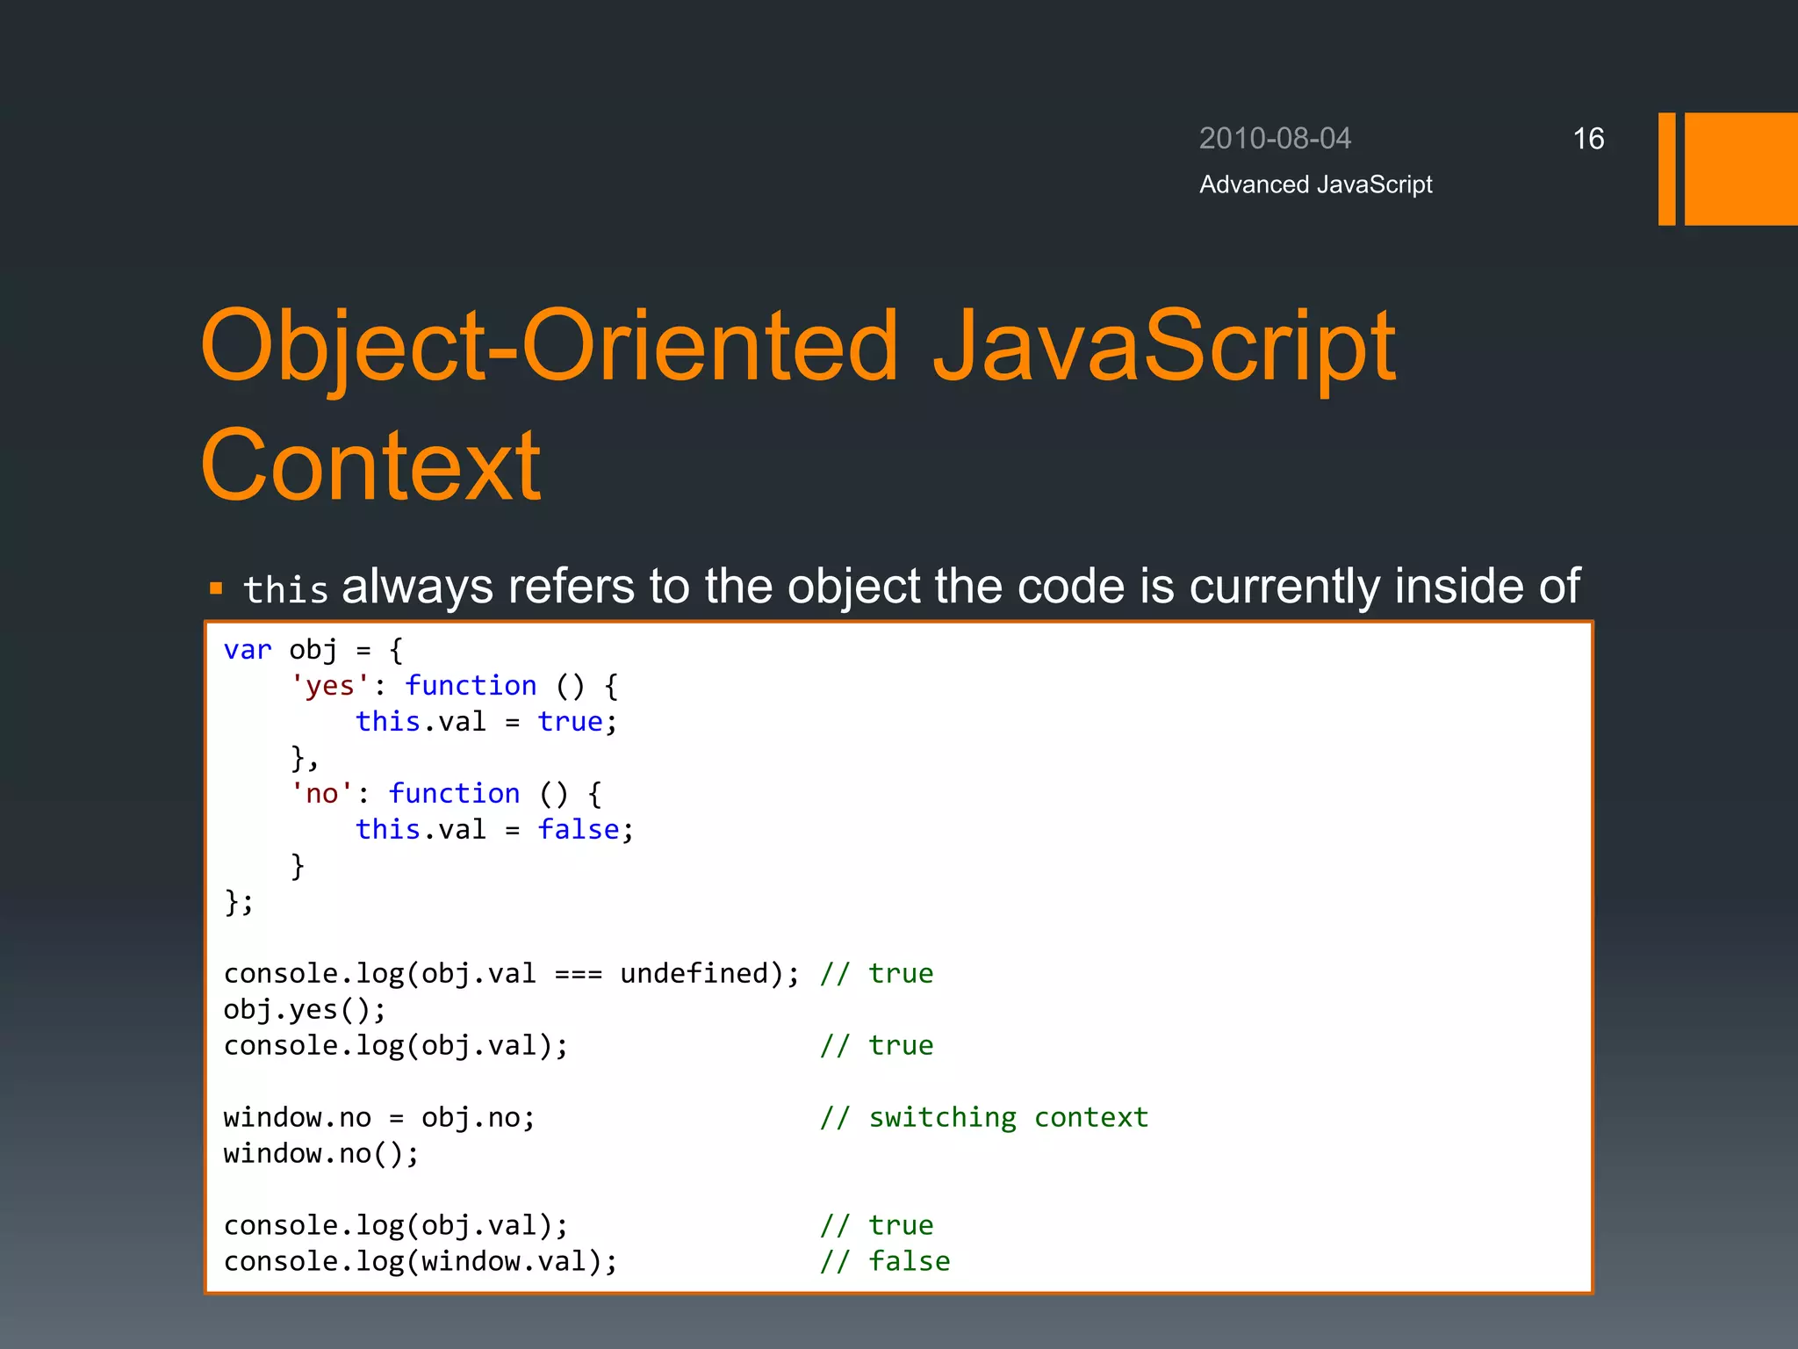The width and height of the screenshot is (1798, 1349).
Task: Click the slide title 'Object-Oriented JavaScript'
Action: [797, 346]
